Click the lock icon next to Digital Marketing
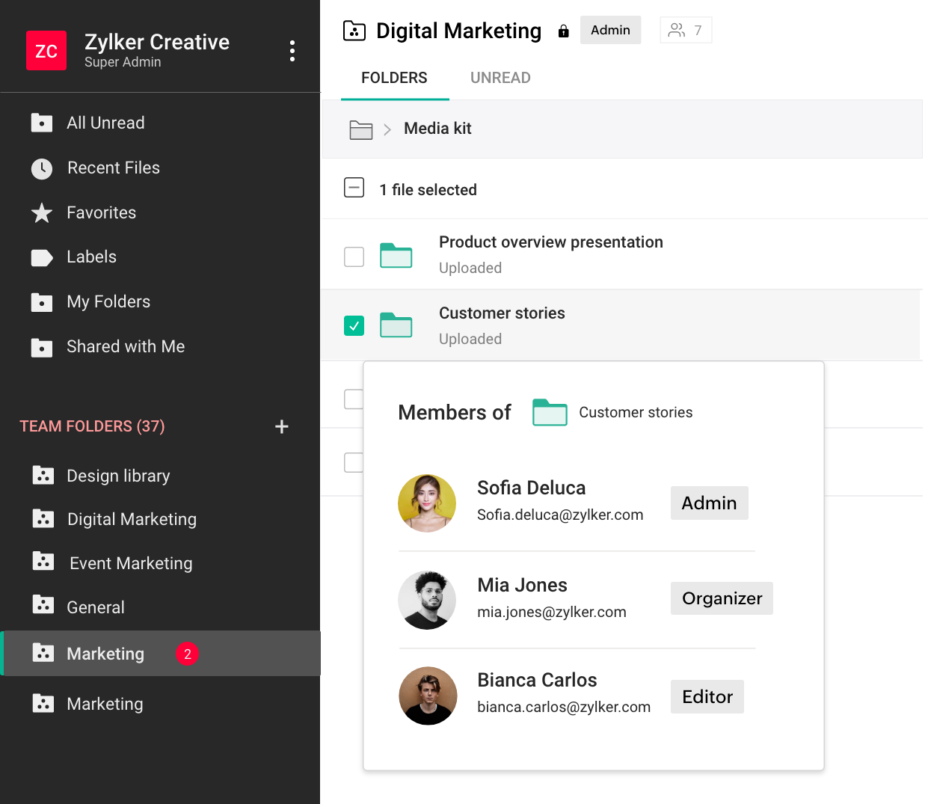This screenshot has width=928, height=804. [563, 31]
